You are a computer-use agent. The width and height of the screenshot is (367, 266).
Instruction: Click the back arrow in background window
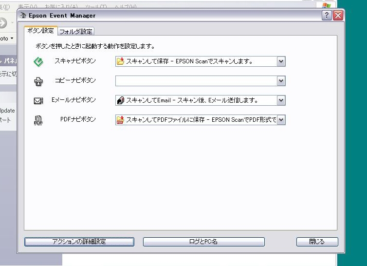pos(3,23)
